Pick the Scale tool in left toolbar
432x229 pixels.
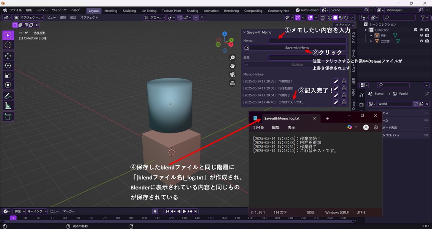[8, 75]
